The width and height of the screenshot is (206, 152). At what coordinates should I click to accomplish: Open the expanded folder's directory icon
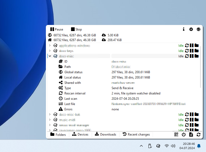pyautogui.click(x=196, y=56)
